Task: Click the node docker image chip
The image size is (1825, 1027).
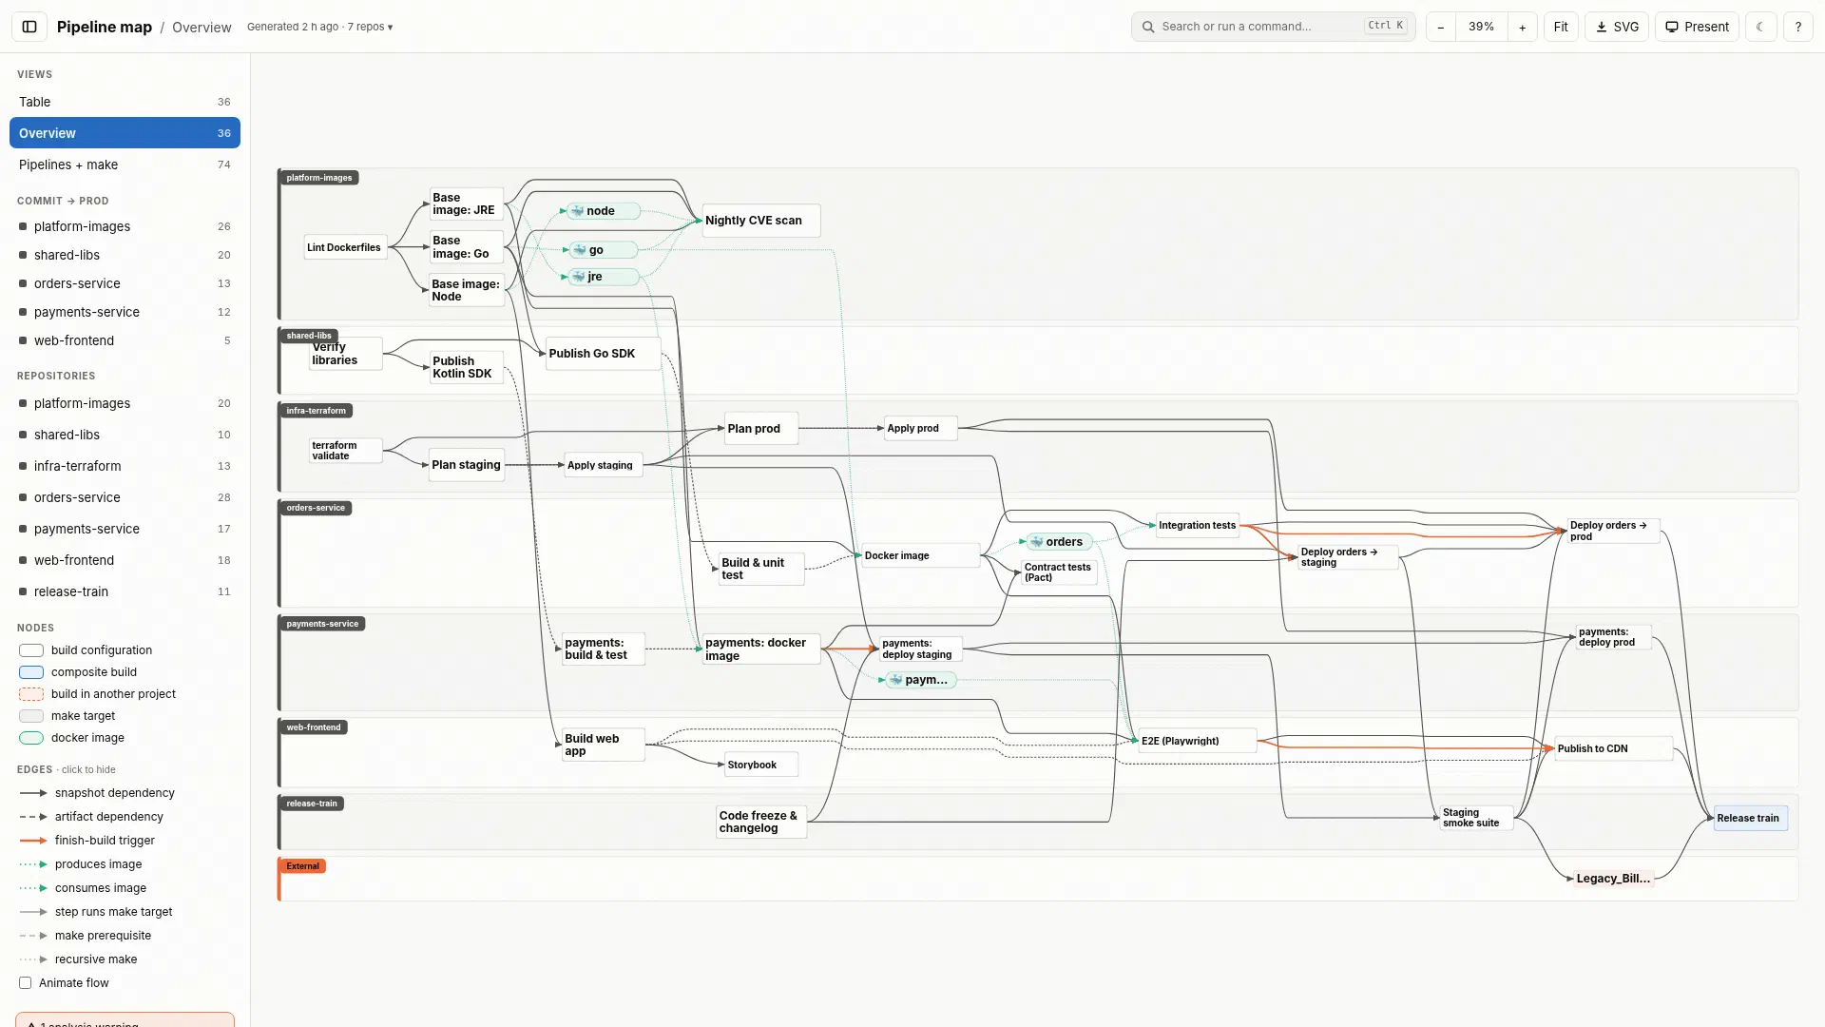Action: [x=604, y=211]
